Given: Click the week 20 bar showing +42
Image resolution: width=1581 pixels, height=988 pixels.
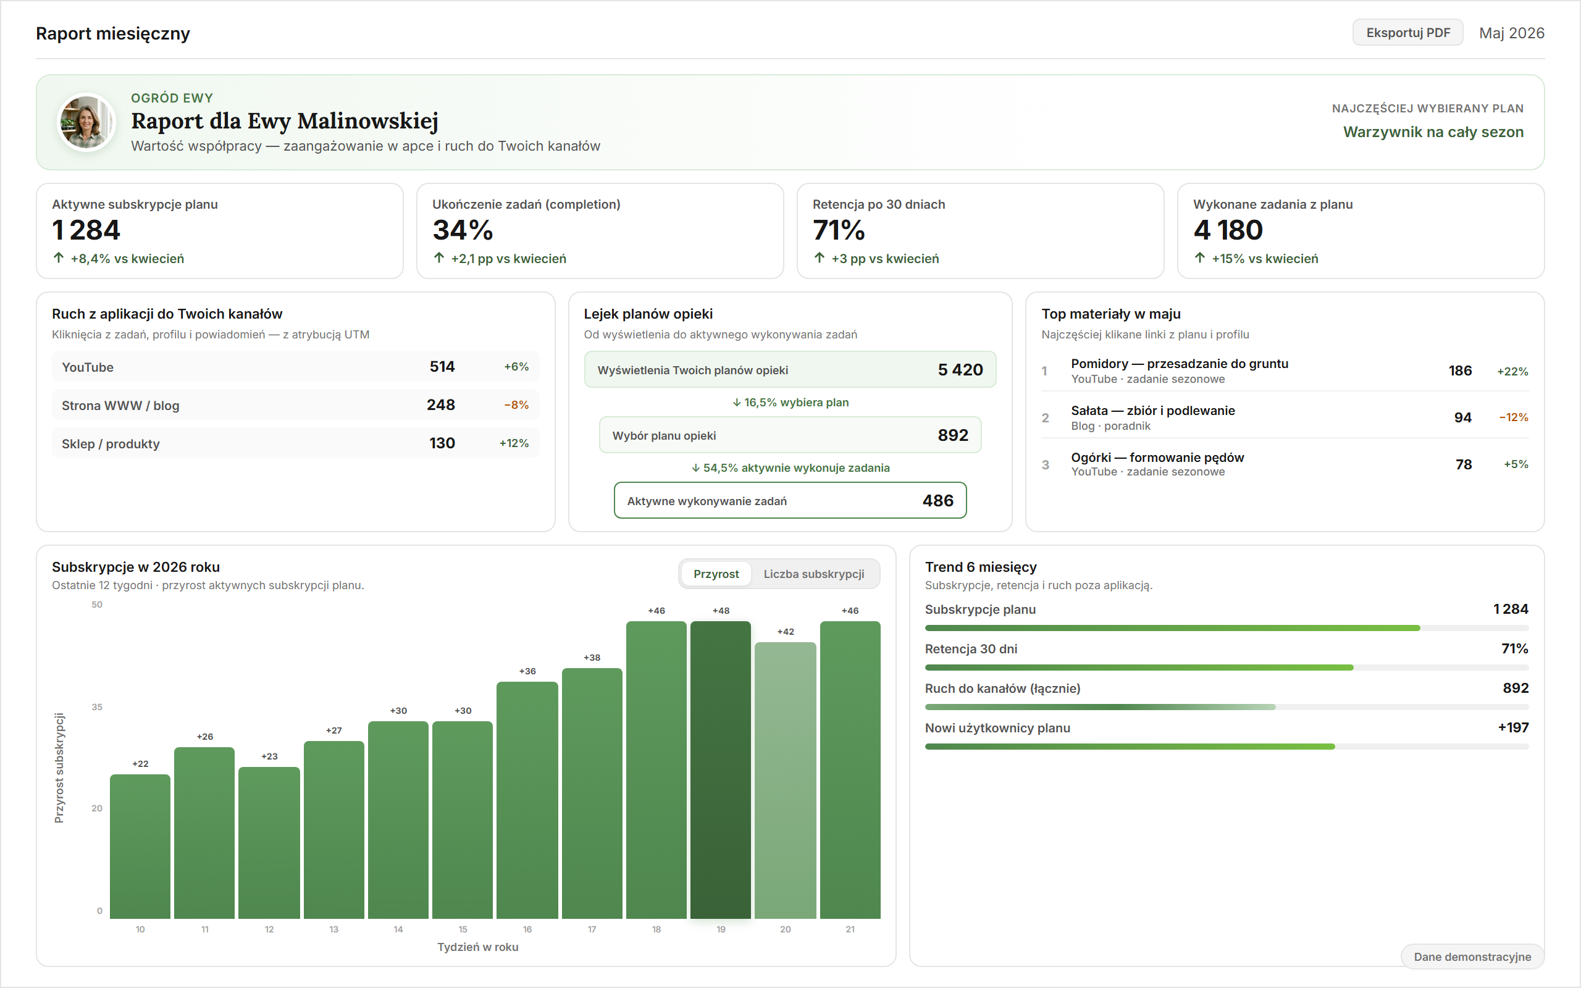Looking at the screenshot, I should coord(786,780).
